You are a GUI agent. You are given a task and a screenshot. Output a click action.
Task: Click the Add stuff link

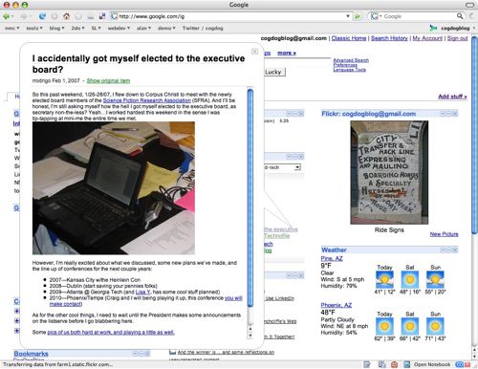tap(452, 97)
